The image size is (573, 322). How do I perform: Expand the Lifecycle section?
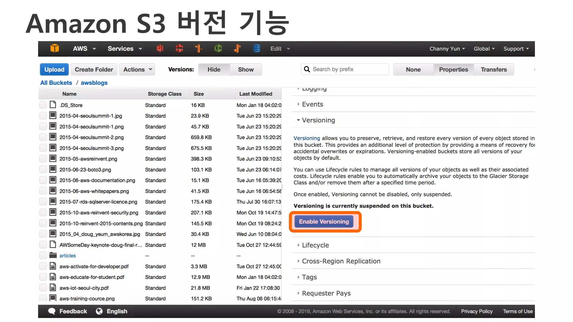(315, 245)
